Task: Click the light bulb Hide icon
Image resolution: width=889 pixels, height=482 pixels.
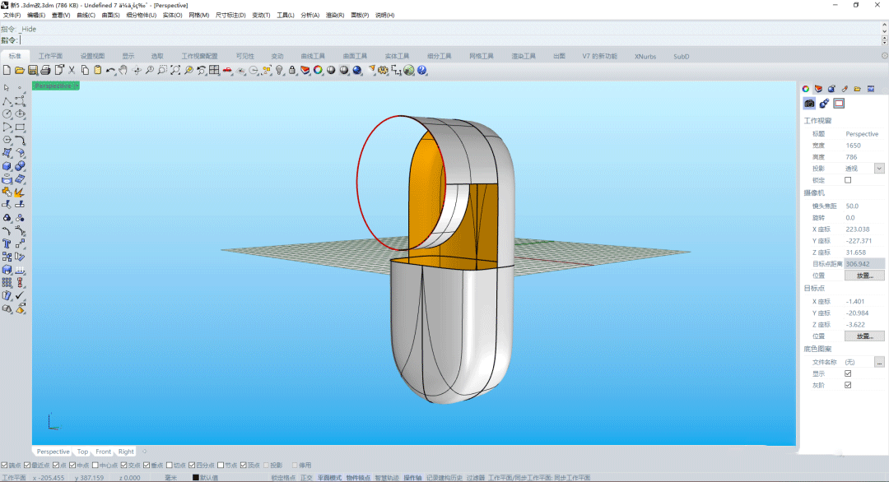Action: click(279, 71)
